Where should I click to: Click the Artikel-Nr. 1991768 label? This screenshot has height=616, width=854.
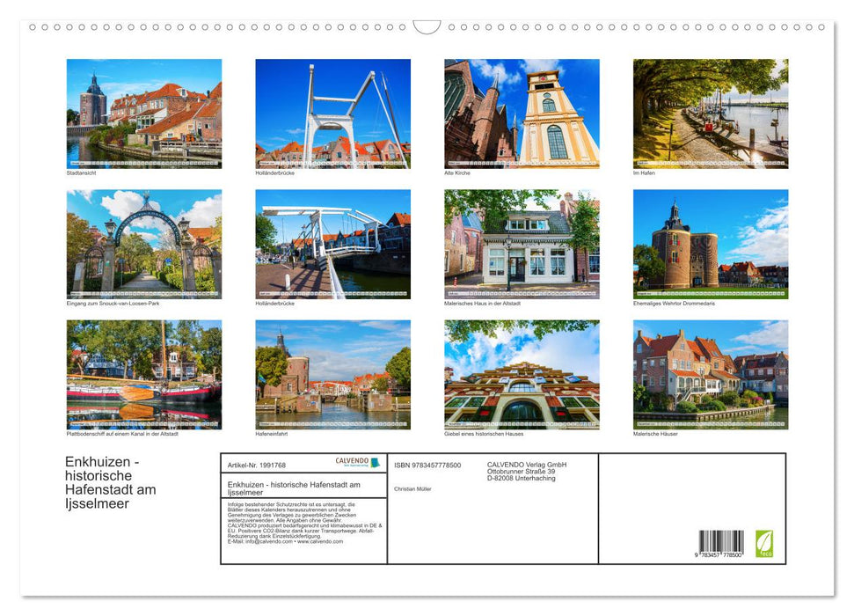tap(257, 466)
